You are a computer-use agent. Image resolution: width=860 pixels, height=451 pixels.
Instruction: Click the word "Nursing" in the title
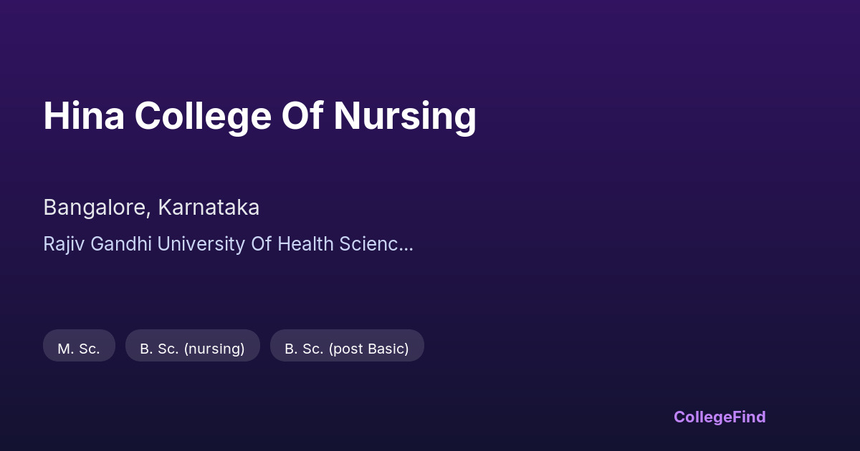point(404,116)
